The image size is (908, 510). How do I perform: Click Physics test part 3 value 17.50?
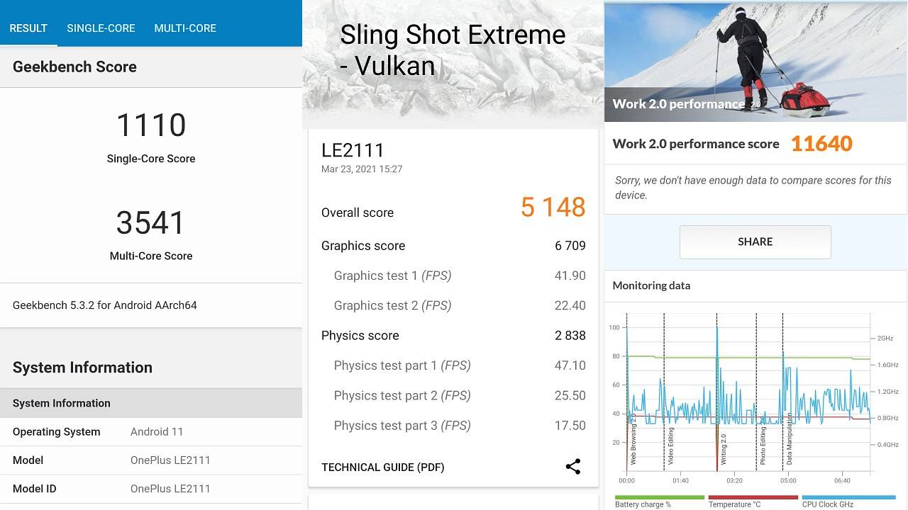click(x=570, y=426)
